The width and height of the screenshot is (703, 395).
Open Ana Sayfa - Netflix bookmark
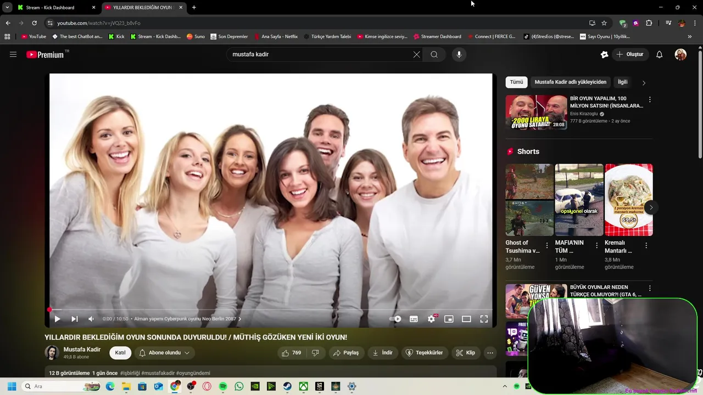point(276,37)
